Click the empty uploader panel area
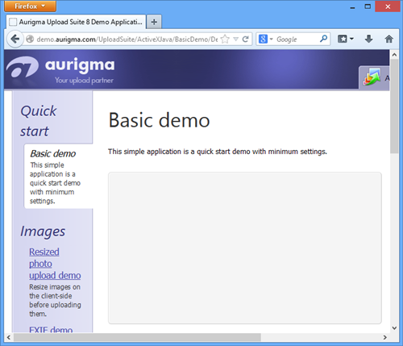This screenshot has width=403, height=346. tap(245, 248)
